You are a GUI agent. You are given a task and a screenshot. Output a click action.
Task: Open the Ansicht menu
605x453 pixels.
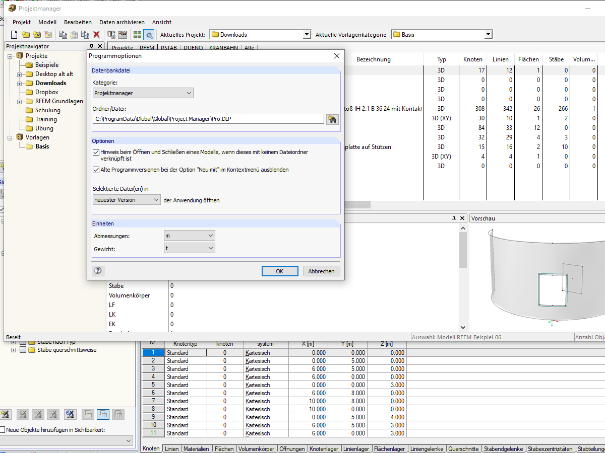(162, 22)
